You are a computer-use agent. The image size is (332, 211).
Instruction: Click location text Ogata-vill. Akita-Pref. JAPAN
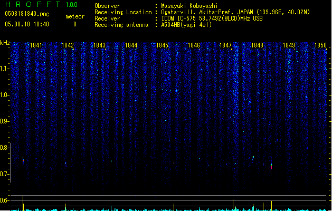pyautogui.click(x=207, y=12)
